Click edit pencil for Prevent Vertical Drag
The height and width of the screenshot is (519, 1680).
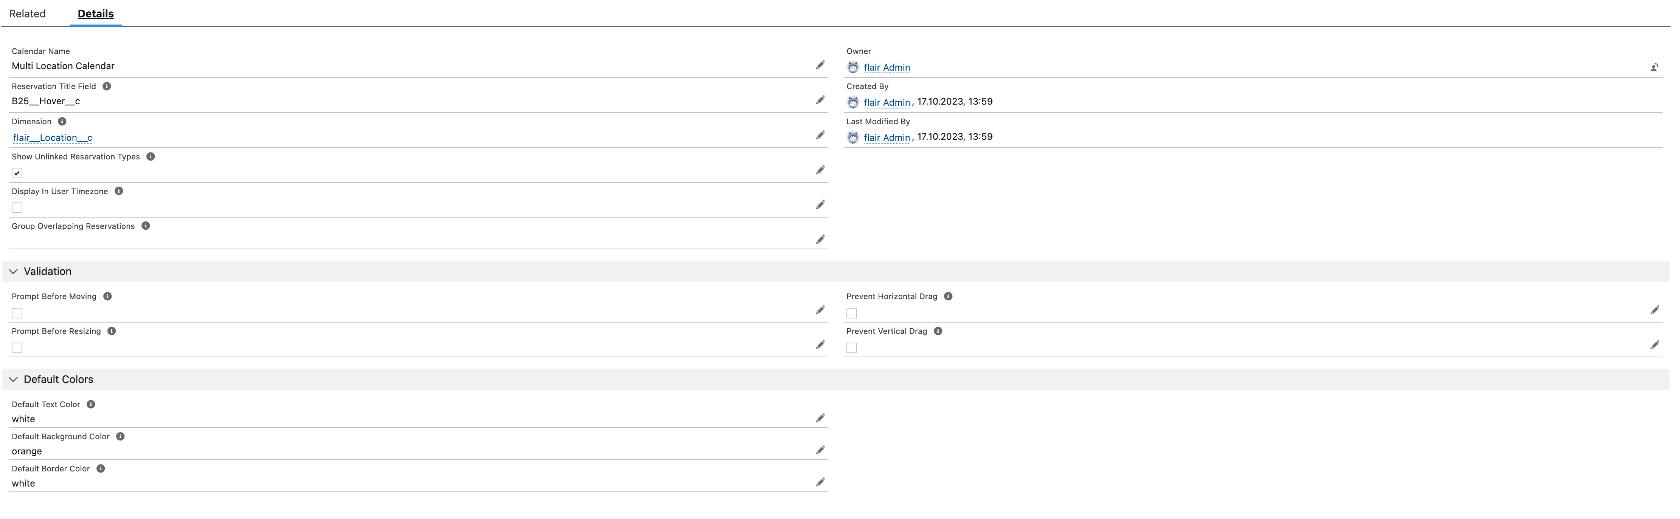(x=1654, y=344)
